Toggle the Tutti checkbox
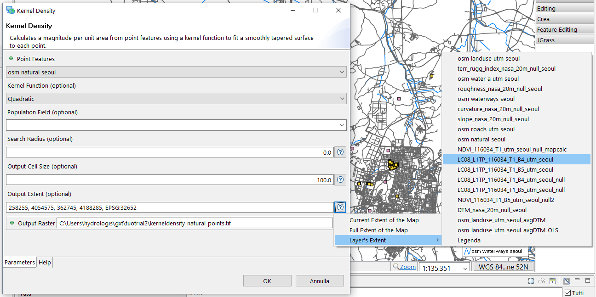The width and height of the screenshot is (596, 297). tap(568, 293)
